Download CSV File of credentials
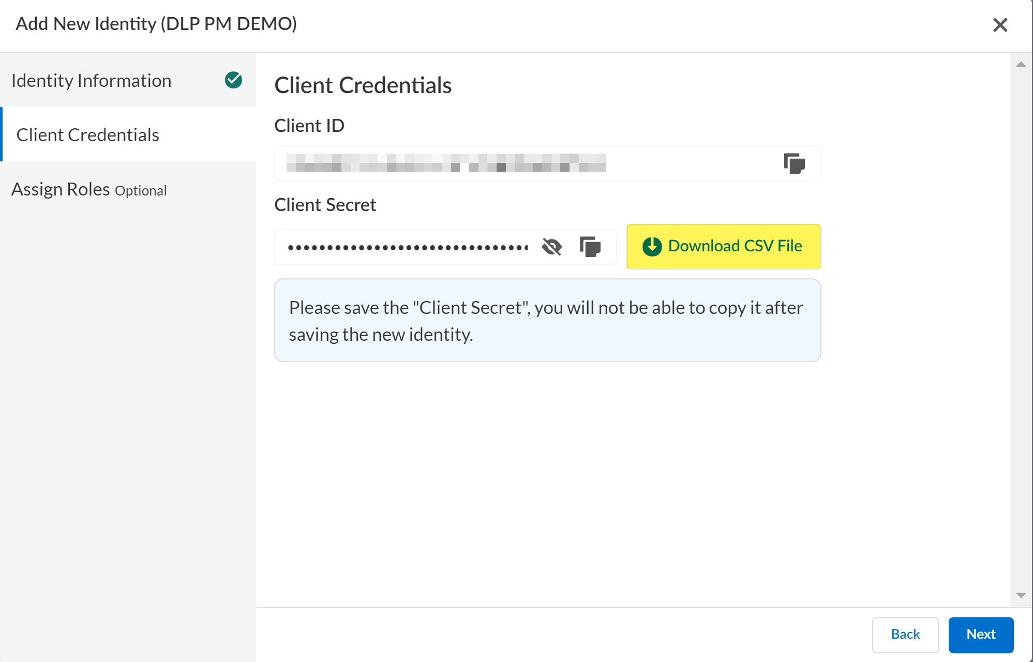 pos(723,246)
